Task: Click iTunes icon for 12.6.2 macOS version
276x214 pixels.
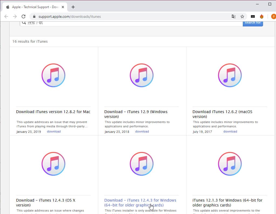Action: [230, 75]
